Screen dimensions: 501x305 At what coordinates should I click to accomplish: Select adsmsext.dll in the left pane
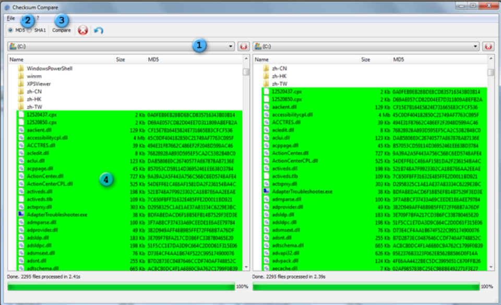coord(41,253)
